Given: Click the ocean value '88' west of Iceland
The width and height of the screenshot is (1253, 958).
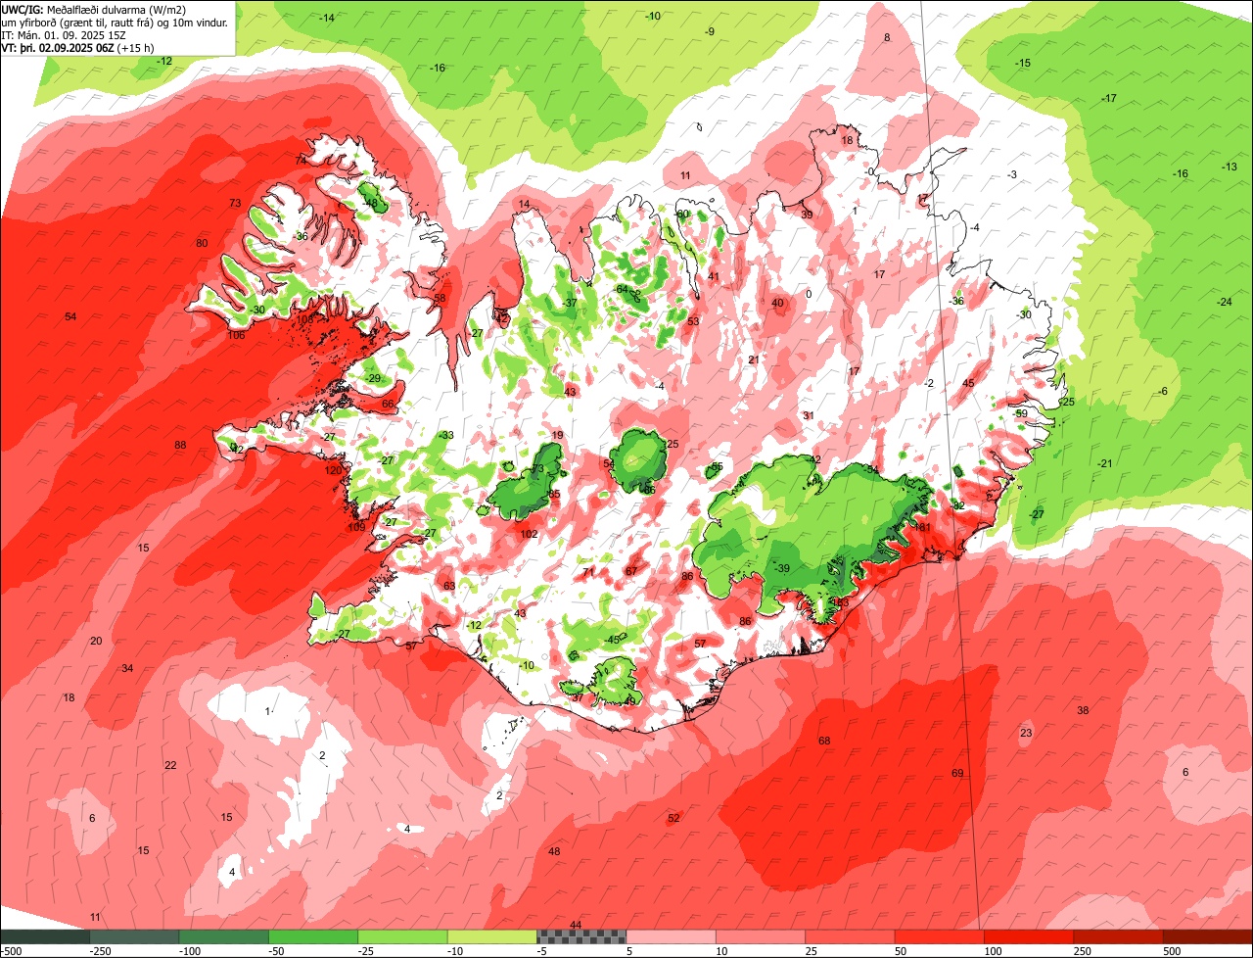Looking at the screenshot, I should pyautogui.click(x=180, y=446).
